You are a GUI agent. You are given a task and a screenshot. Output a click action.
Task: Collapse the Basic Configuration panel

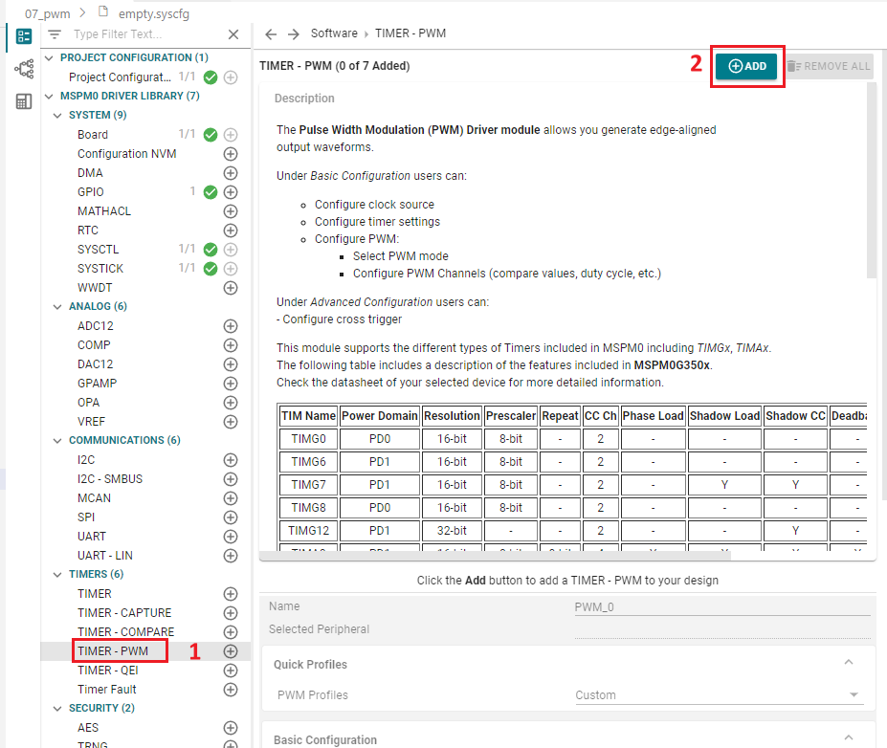click(x=849, y=737)
